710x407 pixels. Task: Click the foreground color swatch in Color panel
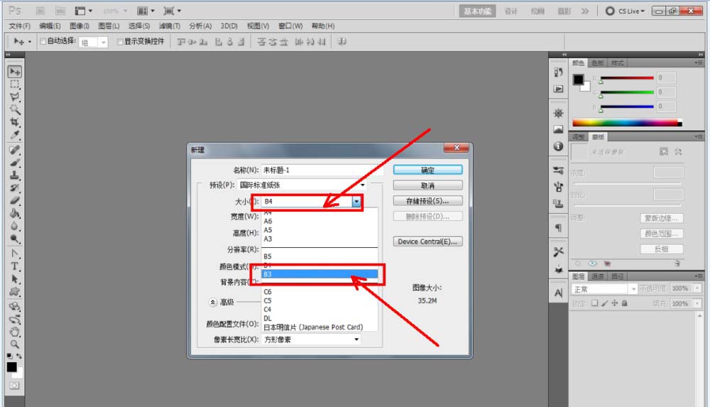tap(578, 80)
